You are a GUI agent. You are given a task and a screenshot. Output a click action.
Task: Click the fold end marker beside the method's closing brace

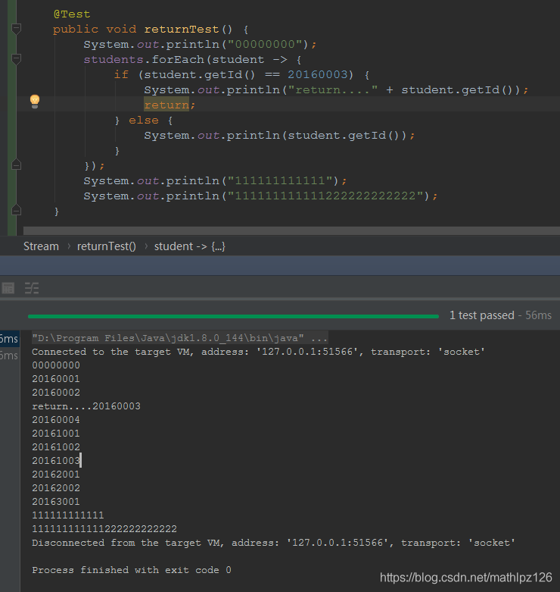(17, 210)
